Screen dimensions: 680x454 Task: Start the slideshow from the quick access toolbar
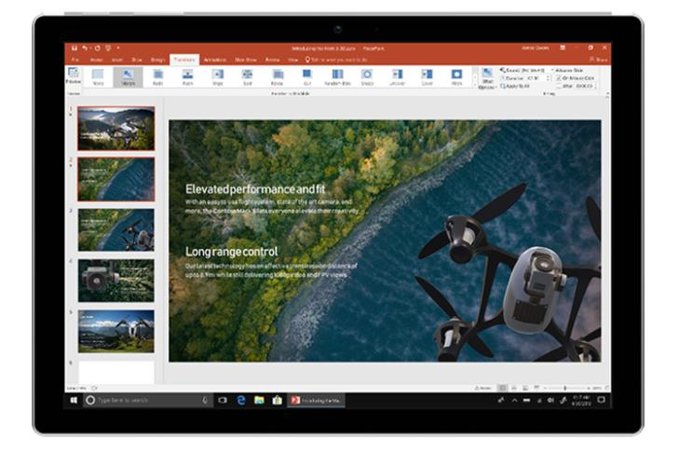[108, 48]
